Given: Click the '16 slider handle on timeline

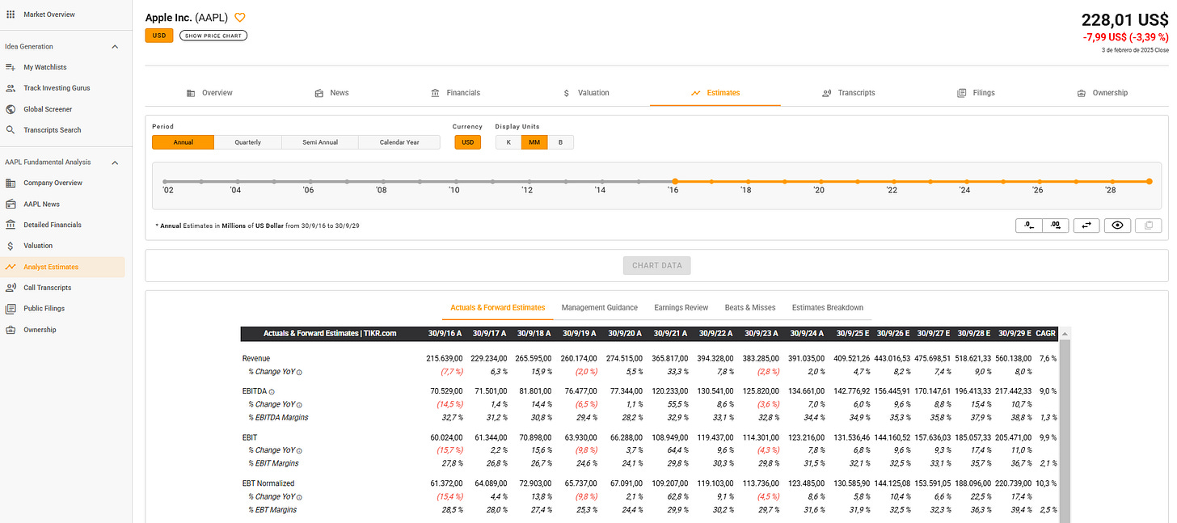Looking at the screenshot, I should coord(675,182).
